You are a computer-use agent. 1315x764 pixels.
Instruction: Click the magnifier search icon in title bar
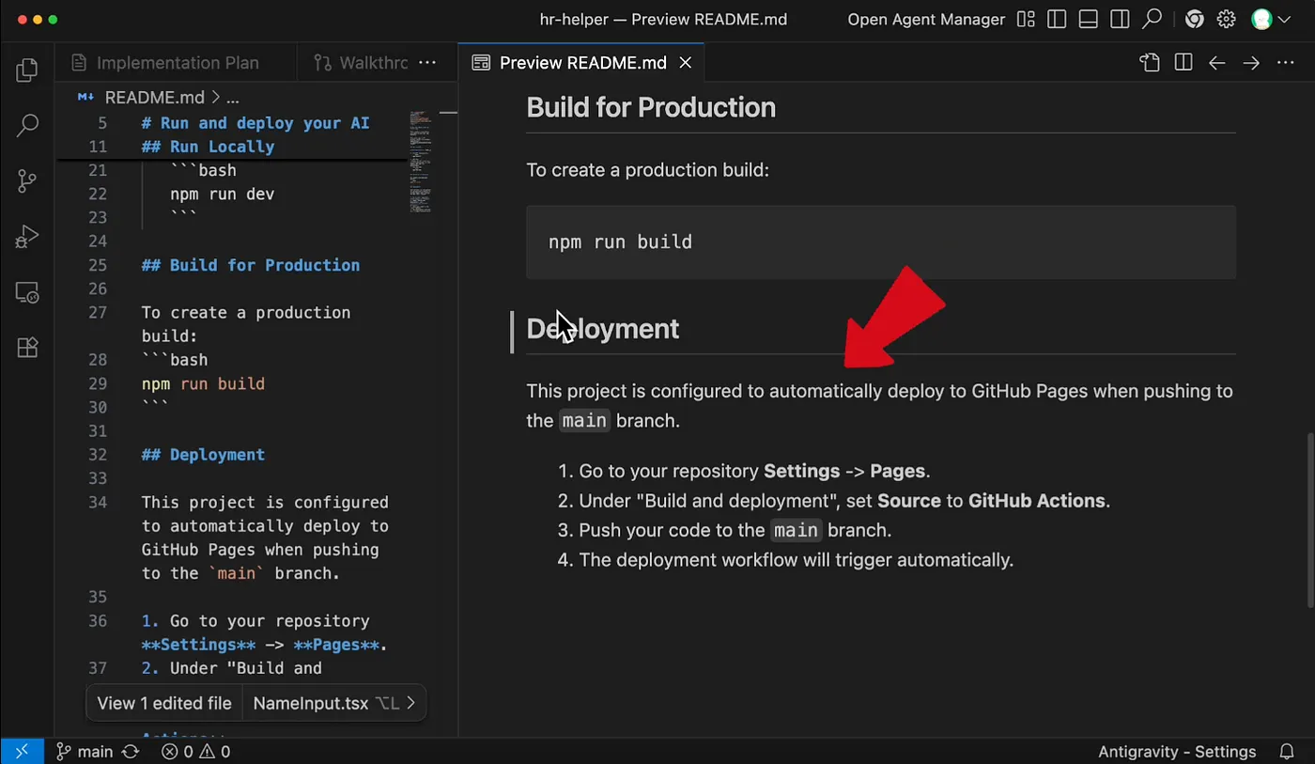[1152, 19]
